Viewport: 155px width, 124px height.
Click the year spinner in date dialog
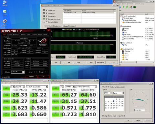pyautogui.click(x=111, y=93)
